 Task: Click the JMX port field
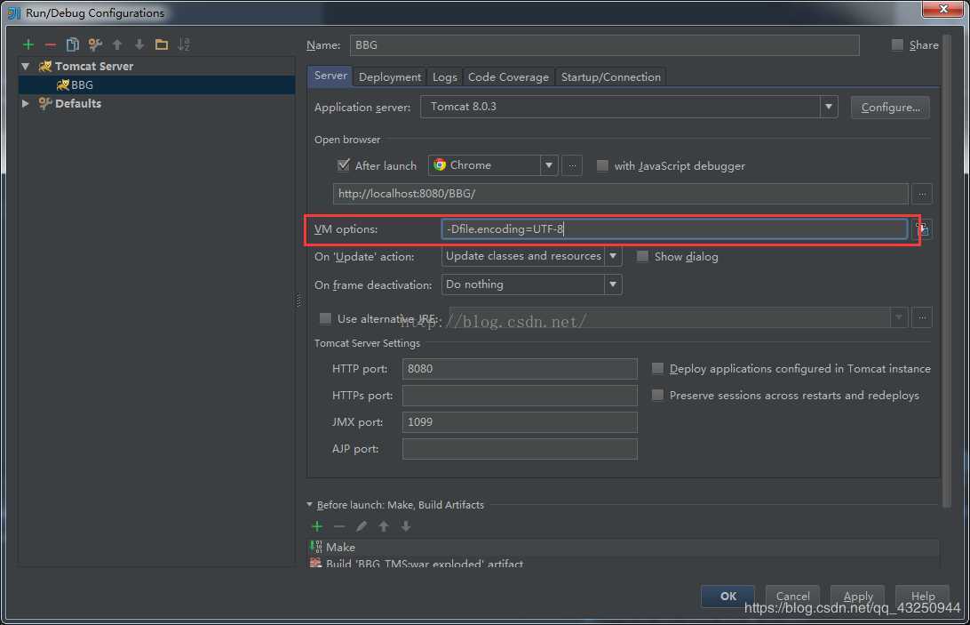[x=520, y=421]
